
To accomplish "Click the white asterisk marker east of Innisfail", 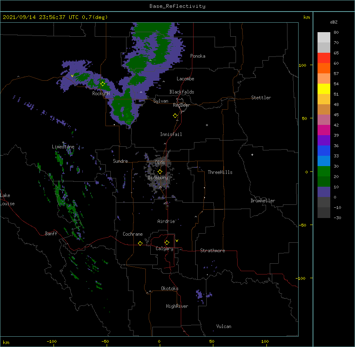I will (207, 125).
